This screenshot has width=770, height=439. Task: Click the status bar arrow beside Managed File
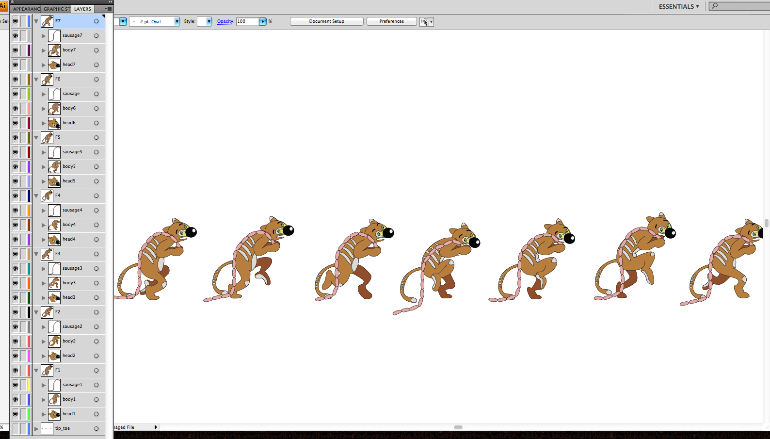(156, 427)
